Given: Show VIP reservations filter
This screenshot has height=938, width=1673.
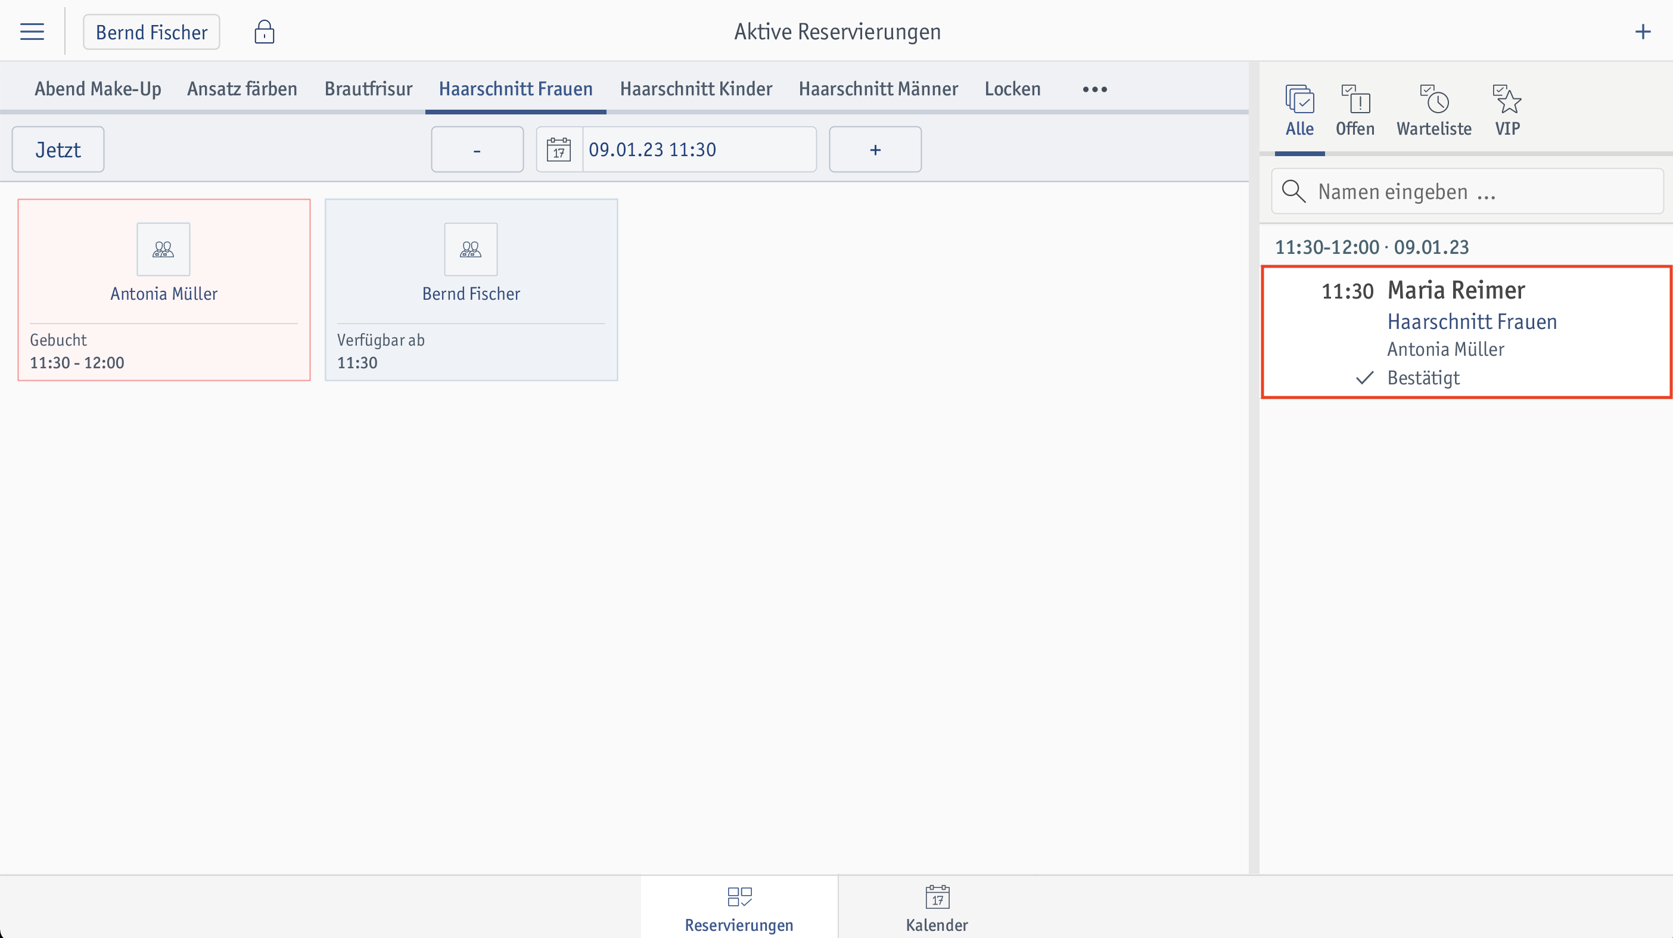Looking at the screenshot, I should [1507, 110].
